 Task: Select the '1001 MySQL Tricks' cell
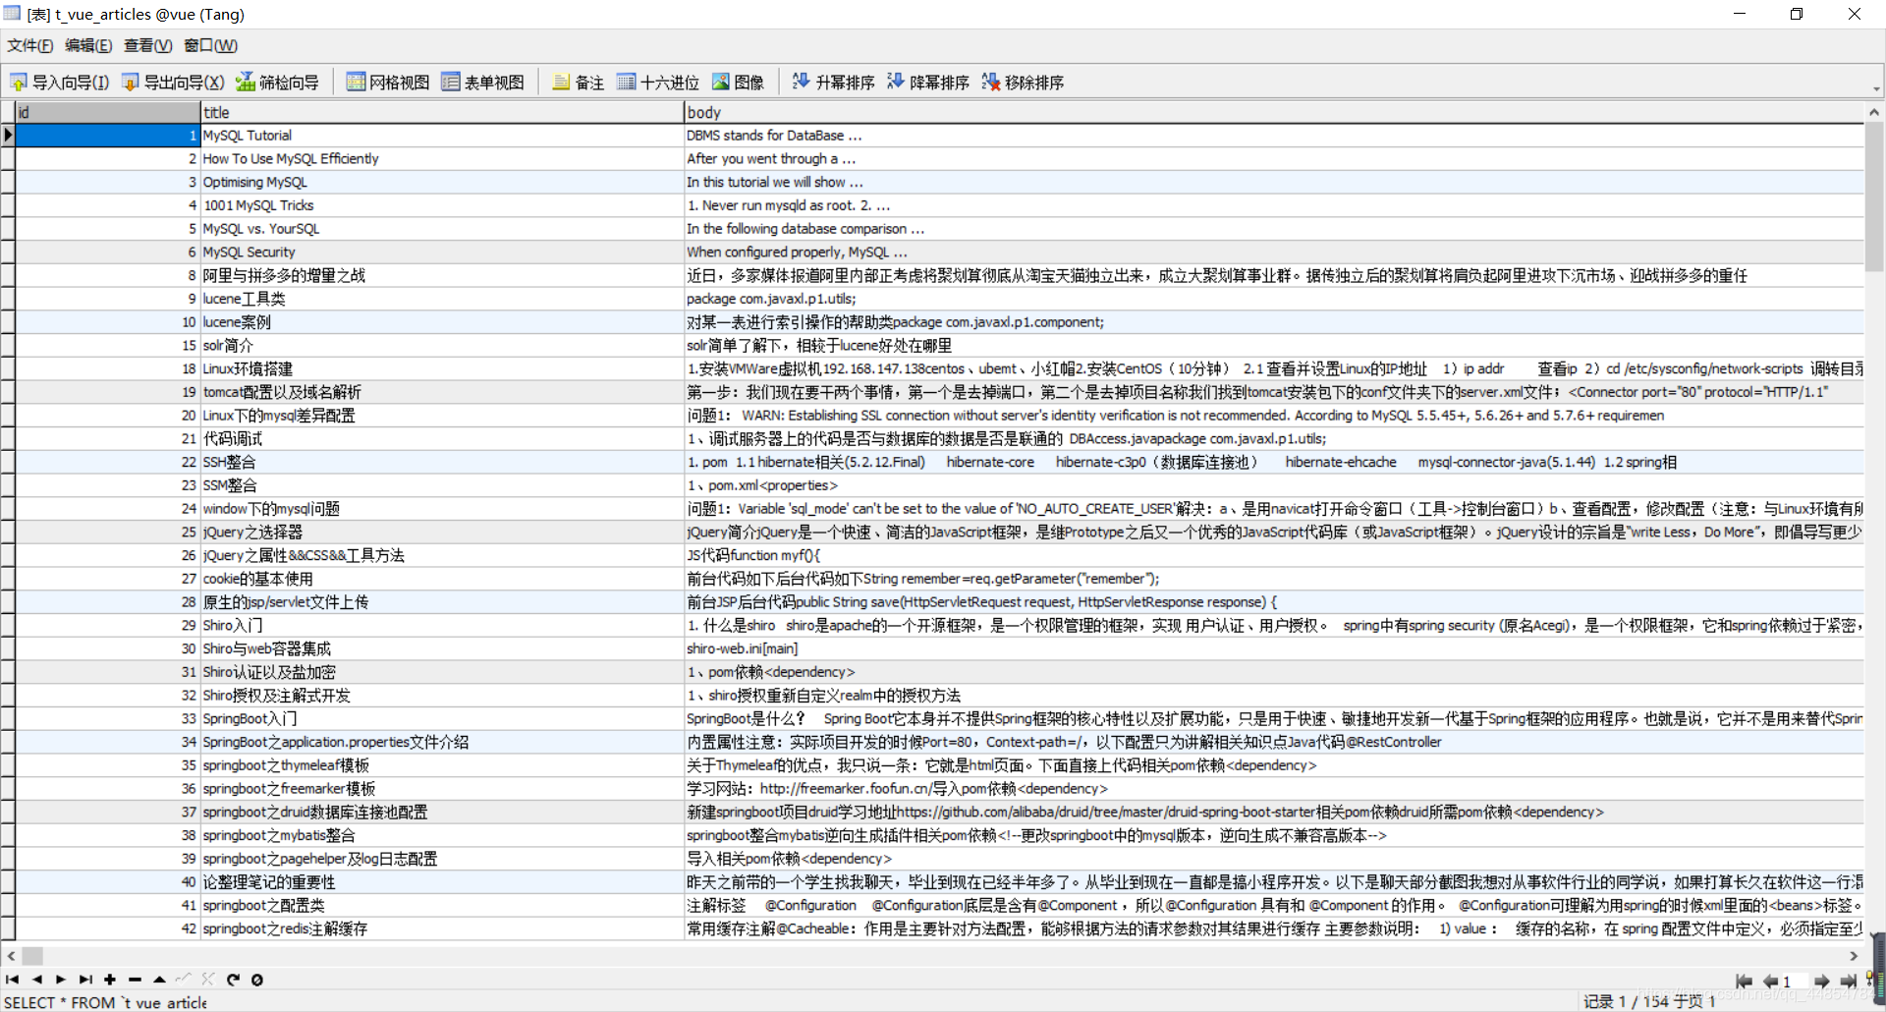[x=442, y=205]
